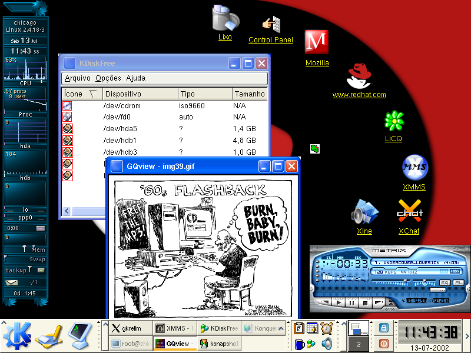Click the XMMS eject open-file button

tap(391, 302)
